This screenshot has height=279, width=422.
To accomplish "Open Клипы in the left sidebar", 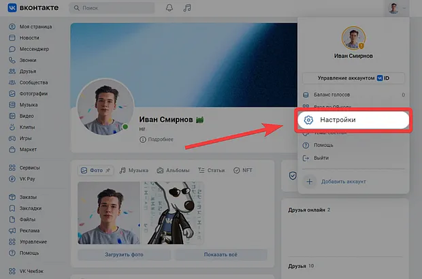I will (29, 127).
